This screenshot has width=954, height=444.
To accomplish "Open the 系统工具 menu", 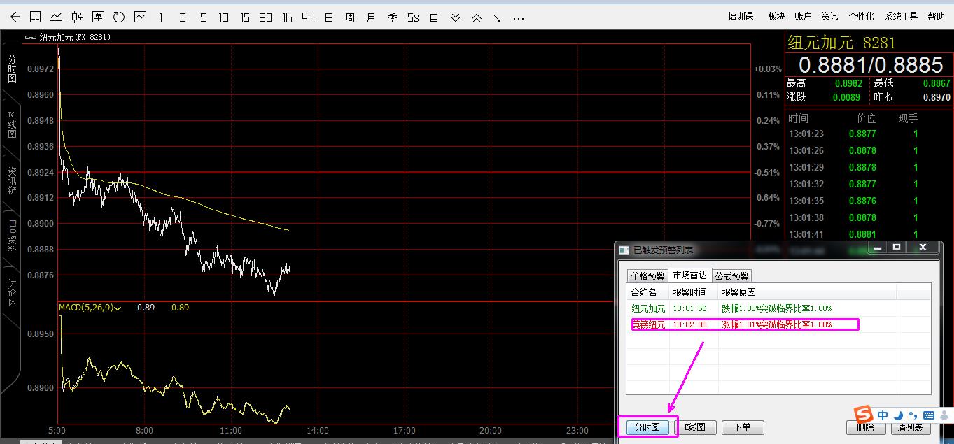I will (900, 16).
